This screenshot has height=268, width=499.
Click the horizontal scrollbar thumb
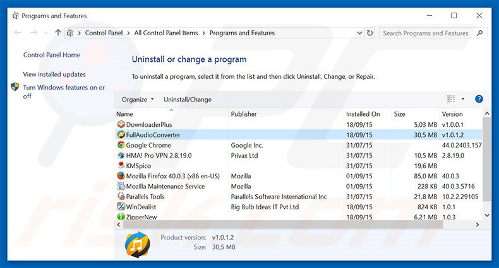[x=283, y=224]
